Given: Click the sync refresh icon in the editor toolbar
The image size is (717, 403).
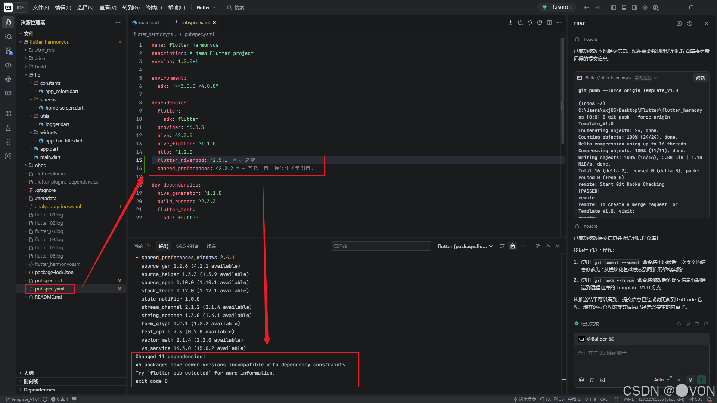Looking at the screenshot, I should coord(530,22).
